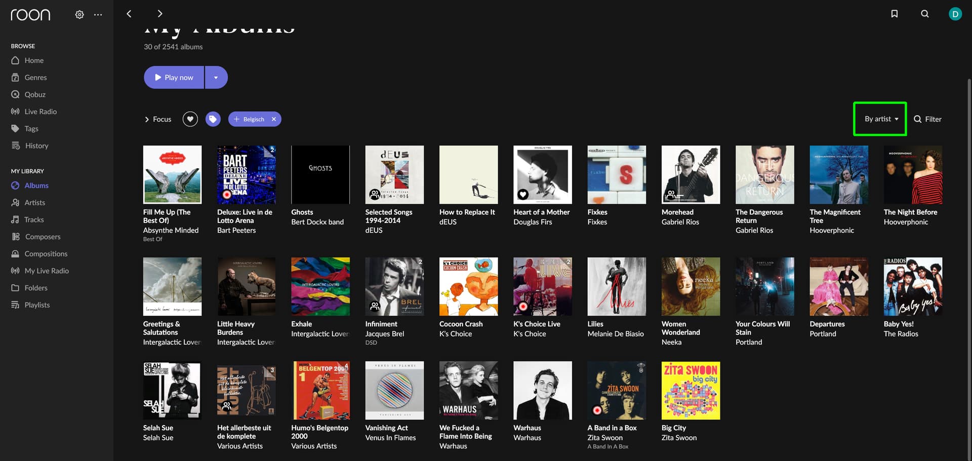972x461 pixels.
Task: Click the Venus In Flames artist link
Action: point(390,438)
